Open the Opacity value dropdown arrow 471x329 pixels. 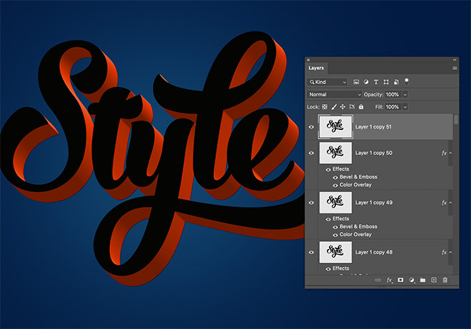(x=405, y=94)
